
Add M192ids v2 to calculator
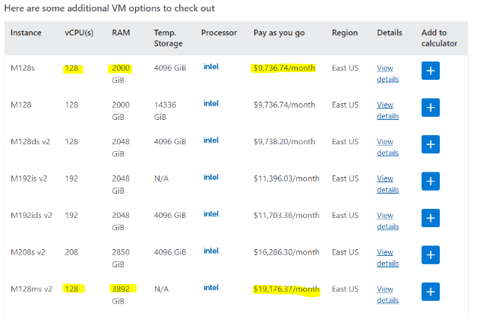click(x=430, y=218)
